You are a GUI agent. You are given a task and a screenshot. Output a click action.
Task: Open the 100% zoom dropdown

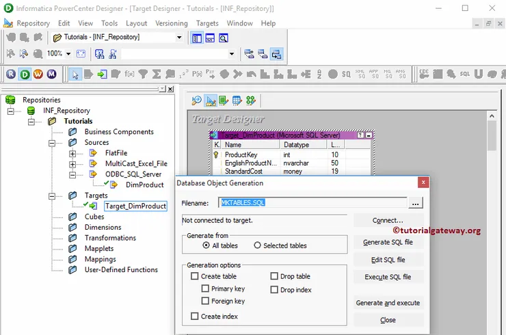[68, 53]
